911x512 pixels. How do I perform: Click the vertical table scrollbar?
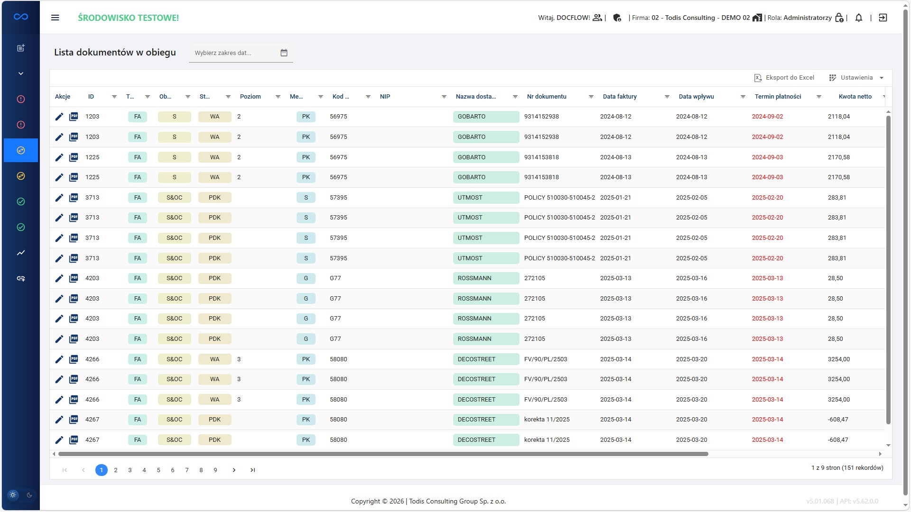pos(888,269)
